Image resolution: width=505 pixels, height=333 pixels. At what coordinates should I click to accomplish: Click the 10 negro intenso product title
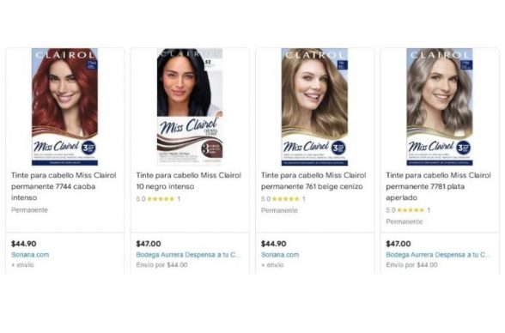tap(188, 181)
